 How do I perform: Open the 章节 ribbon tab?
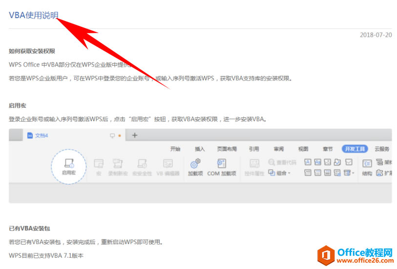[x=328, y=149]
